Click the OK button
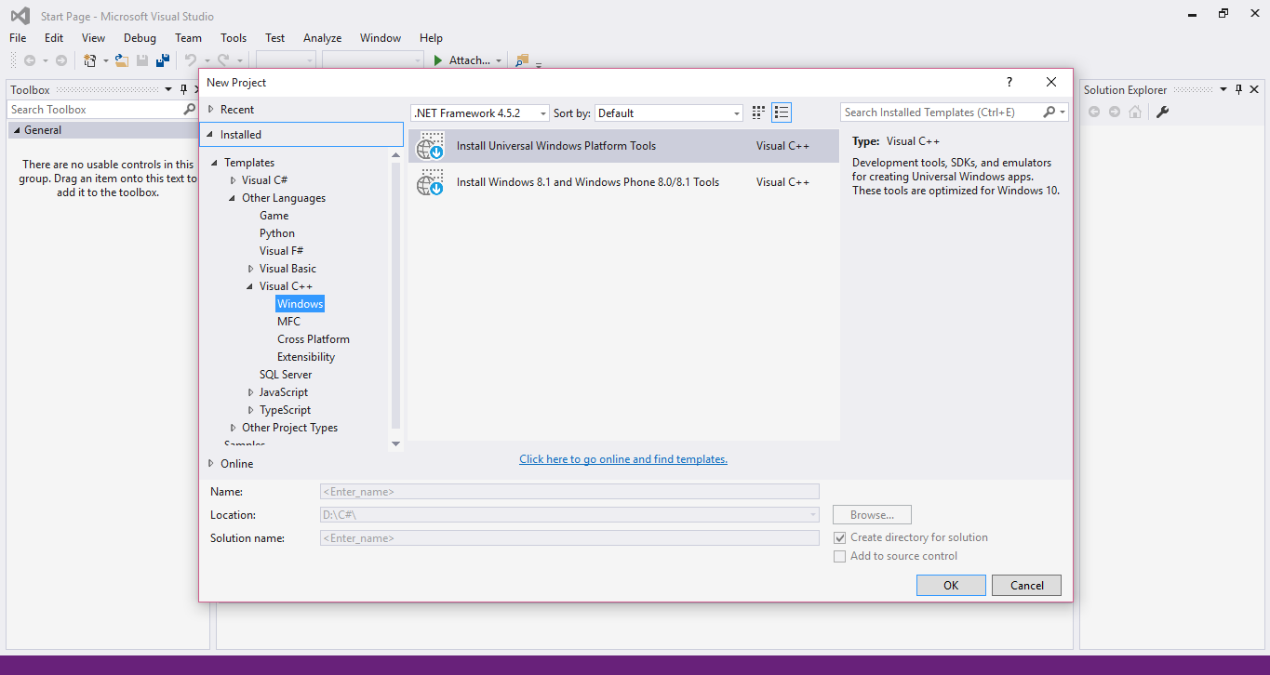The height and width of the screenshot is (675, 1270). point(951,586)
